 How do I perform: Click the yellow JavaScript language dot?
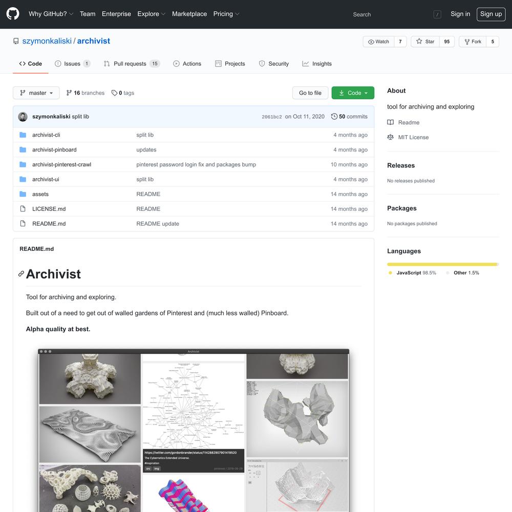390,273
